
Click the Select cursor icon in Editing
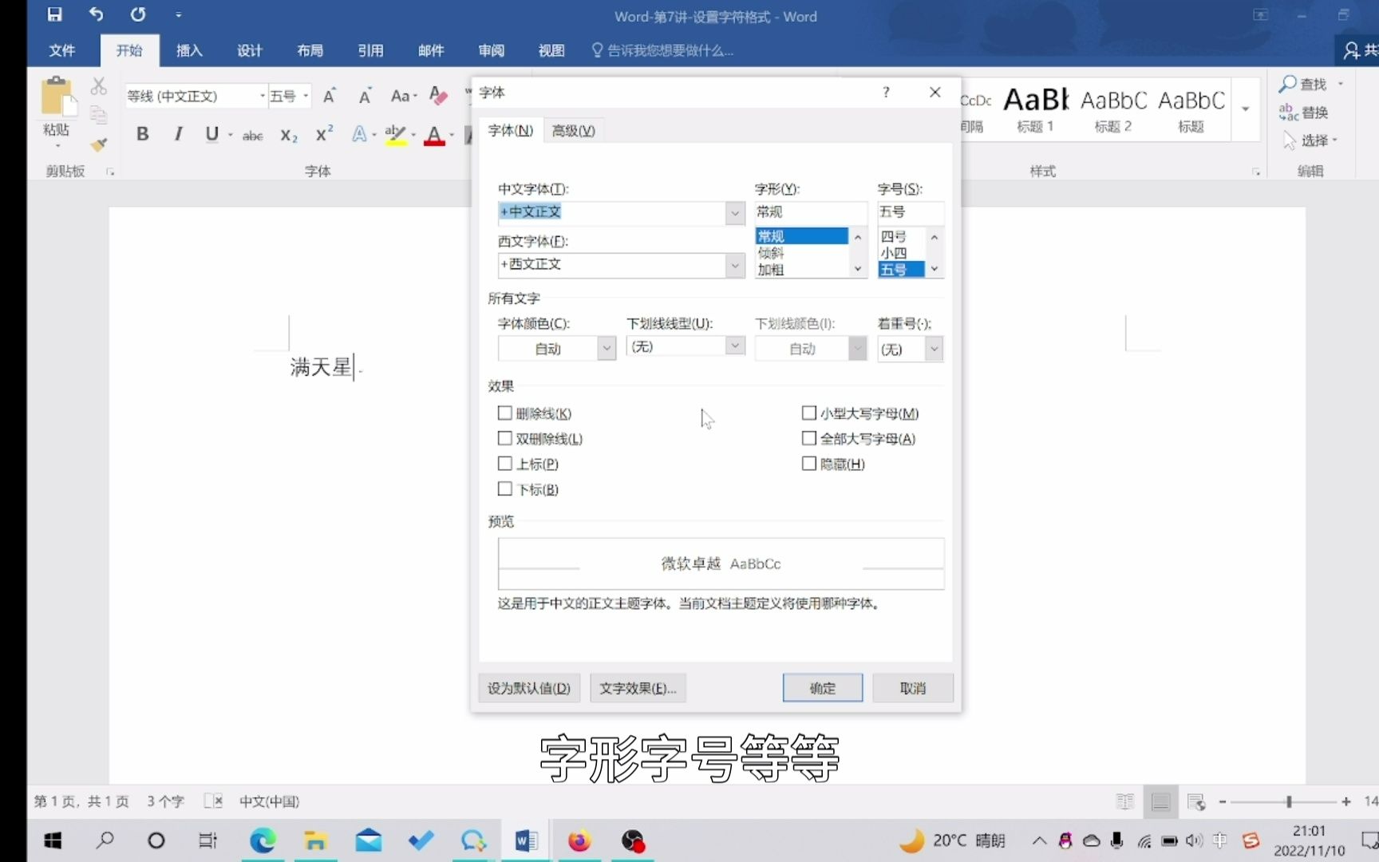tap(1289, 140)
